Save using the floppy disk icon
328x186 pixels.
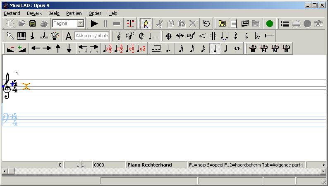point(33,24)
